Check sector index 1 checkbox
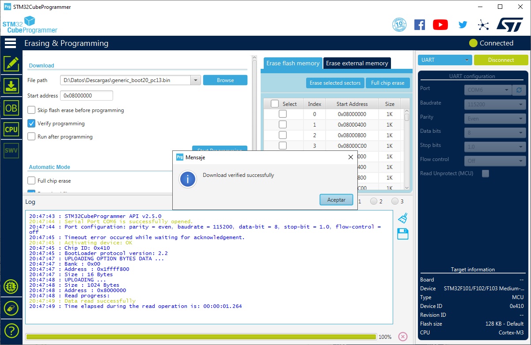The width and height of the screenshot is (531, 345). coord(283,124)
